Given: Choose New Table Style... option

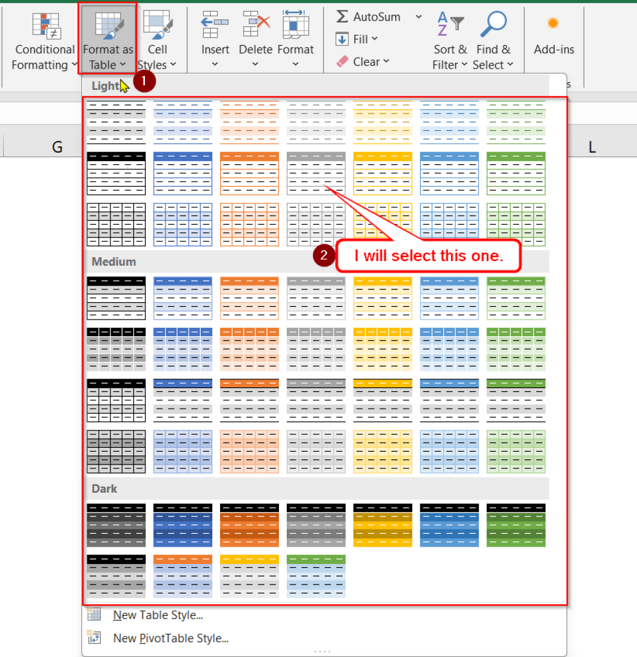Looking at the screenshot, I should pos(158,615).
